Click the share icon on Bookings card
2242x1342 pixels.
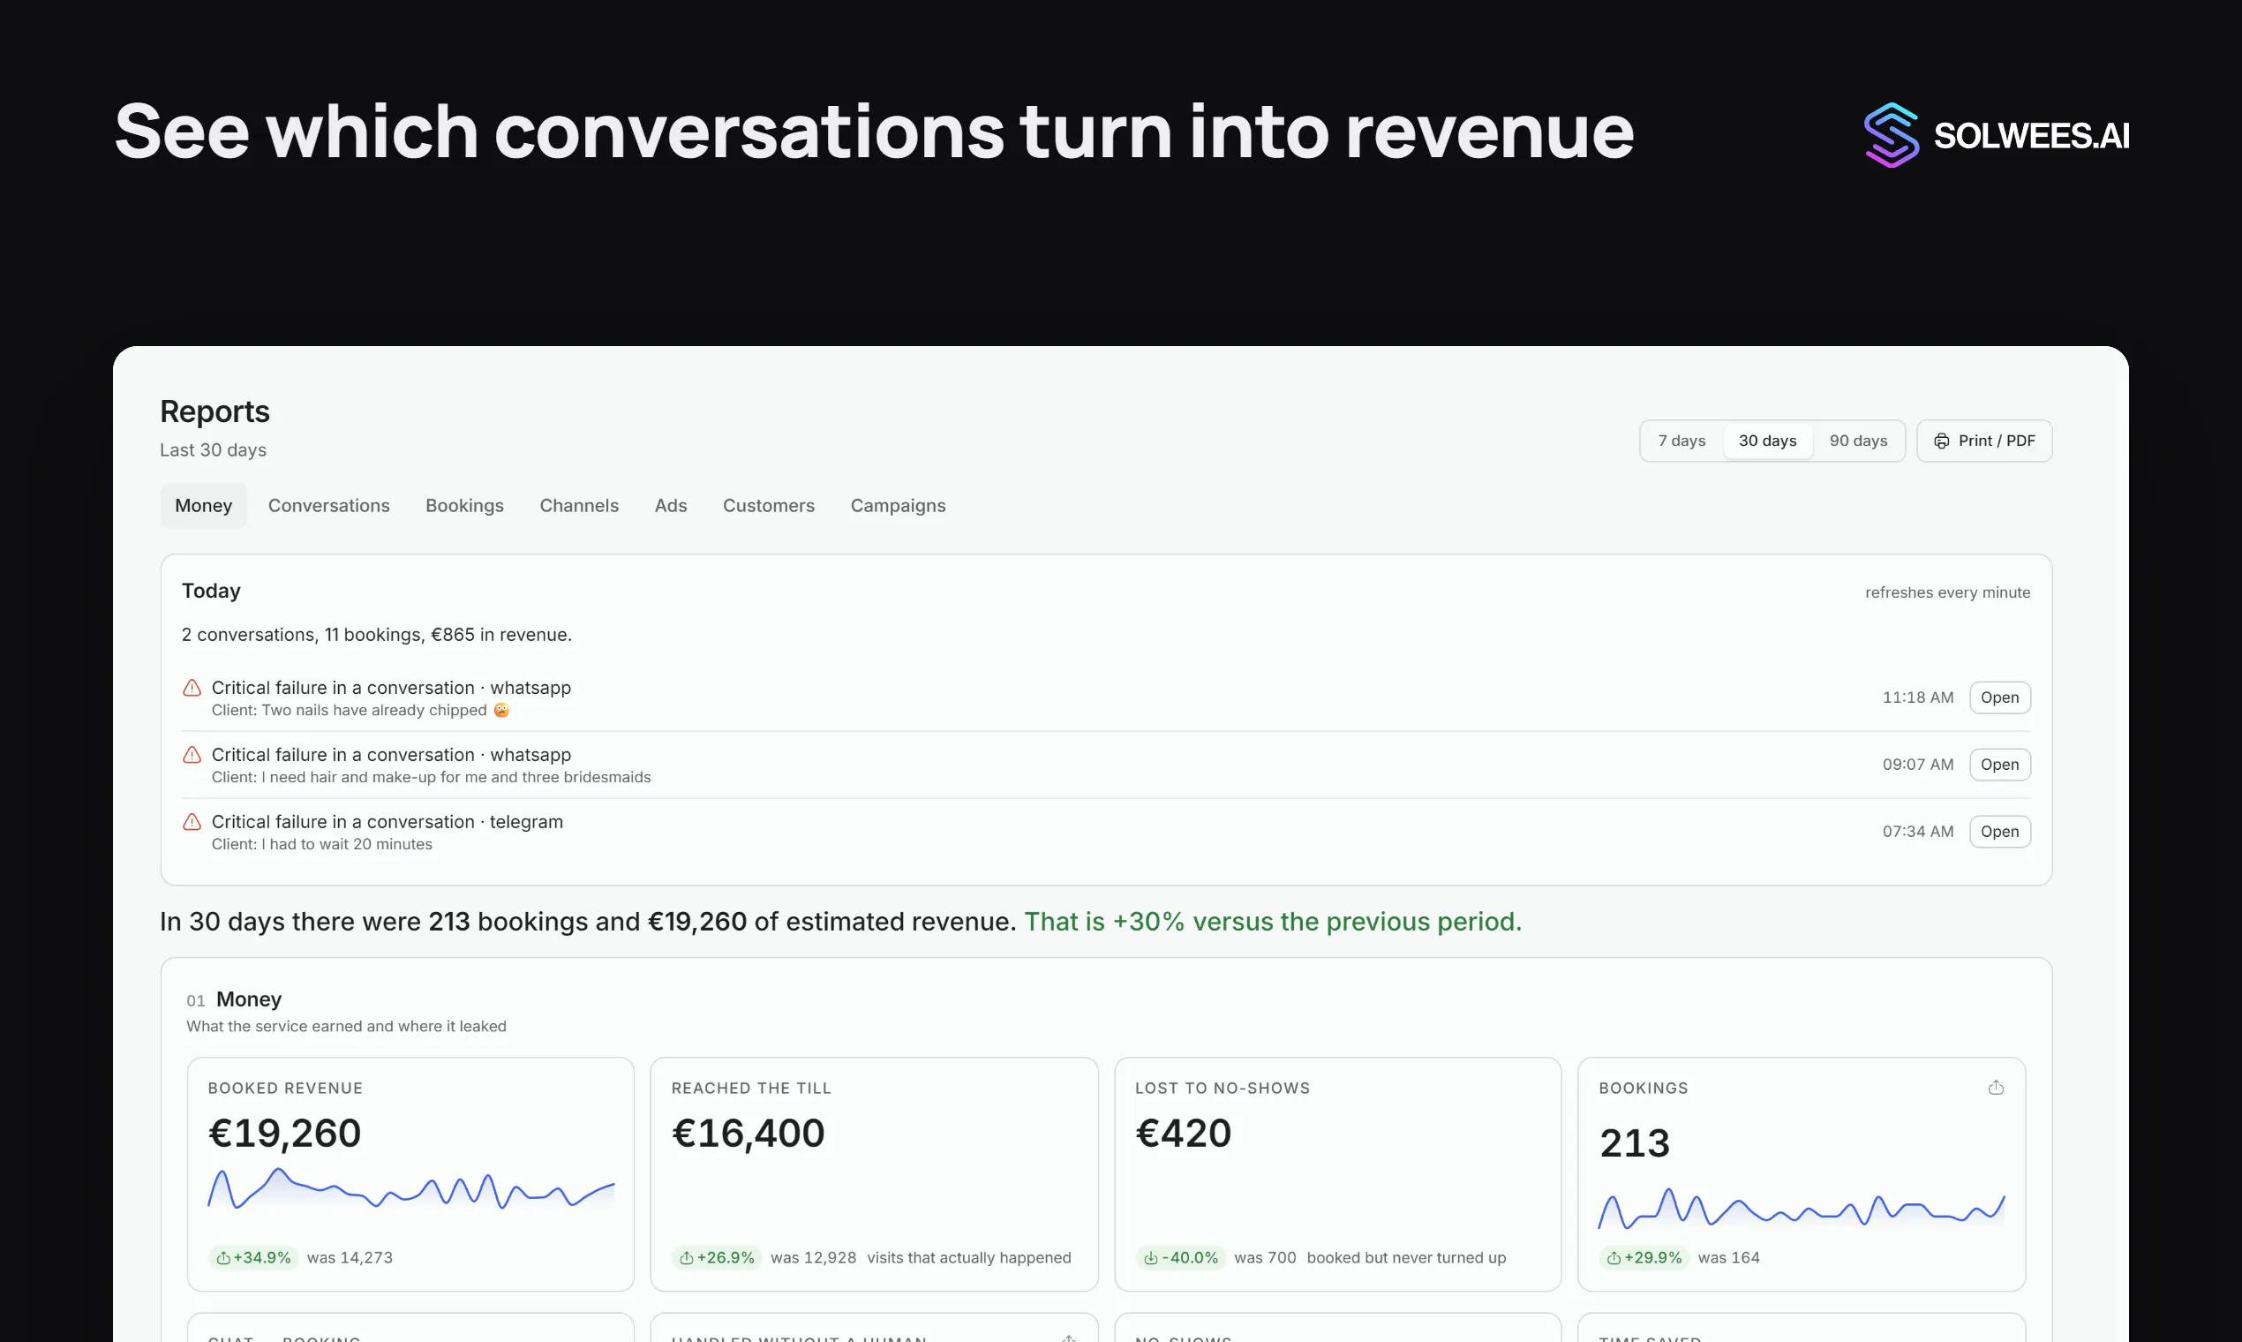click(x=1996, y=1088)
